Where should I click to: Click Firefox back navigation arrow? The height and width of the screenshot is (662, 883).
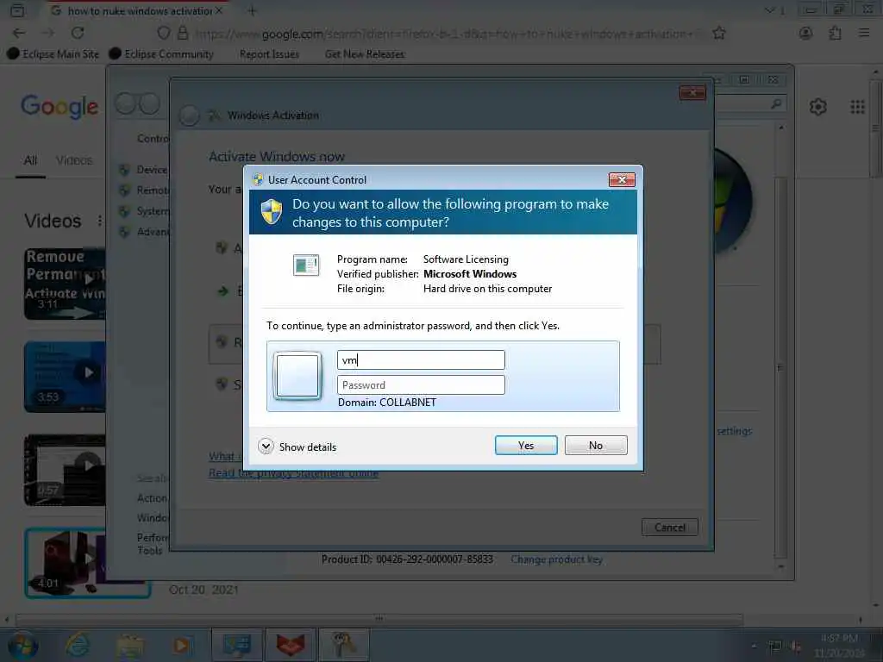[x=19, y=34]
